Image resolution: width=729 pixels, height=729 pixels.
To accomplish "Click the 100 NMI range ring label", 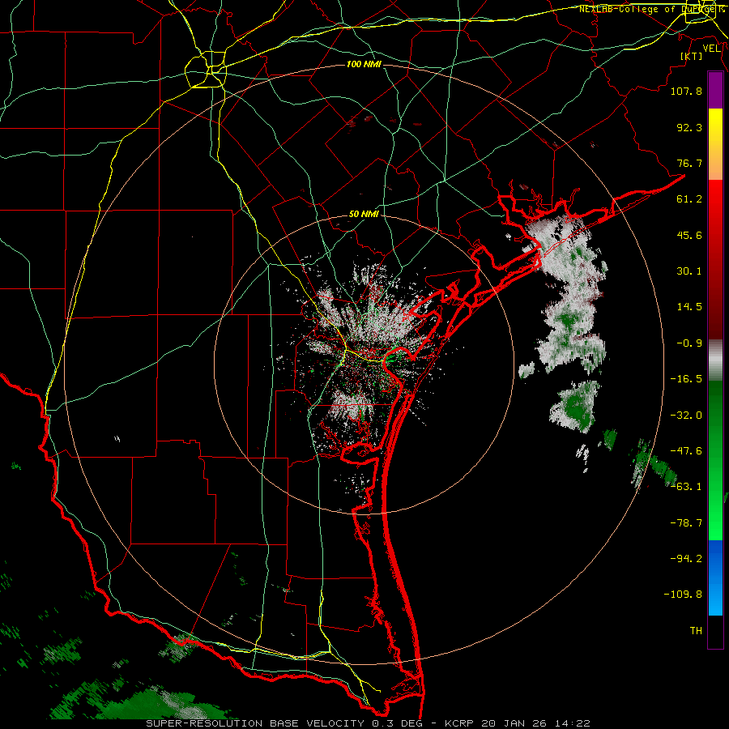I will (364, 64).
